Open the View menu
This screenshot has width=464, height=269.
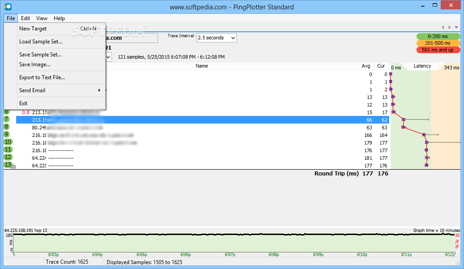point(42,18)
